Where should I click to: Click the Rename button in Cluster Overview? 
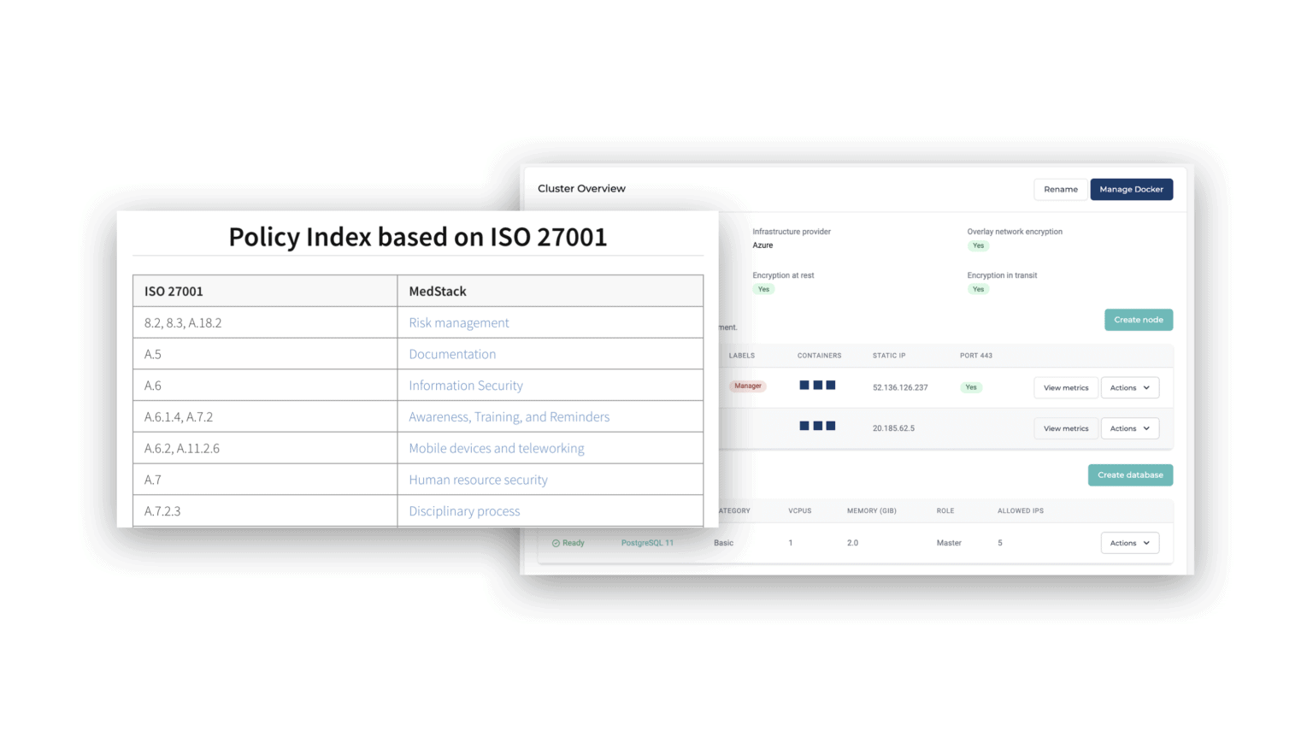point(1061,189)
